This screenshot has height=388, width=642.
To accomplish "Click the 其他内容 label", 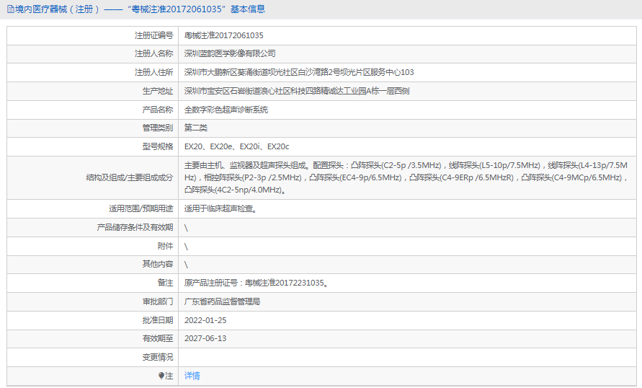I will pyautogui.click(x=158, y=264).
